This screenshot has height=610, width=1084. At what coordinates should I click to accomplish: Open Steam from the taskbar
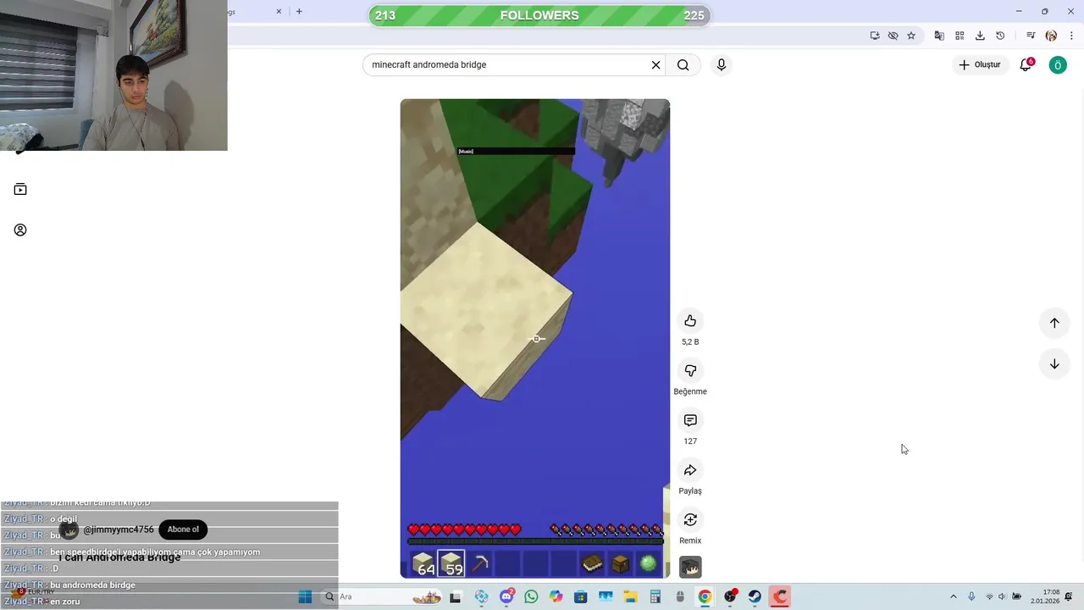[755, 597]
